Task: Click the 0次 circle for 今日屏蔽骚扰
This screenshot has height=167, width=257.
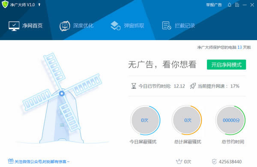Action: pyautogui.click(x=145, y=120)
